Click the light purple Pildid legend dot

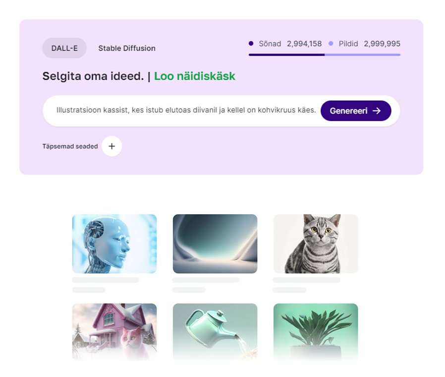tap(331, 44)
